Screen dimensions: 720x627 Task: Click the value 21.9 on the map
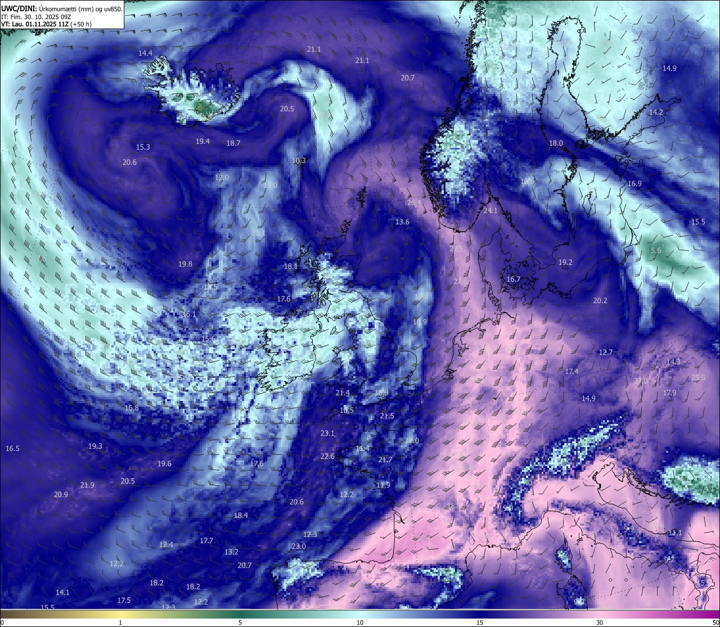(x=87, y=485)
